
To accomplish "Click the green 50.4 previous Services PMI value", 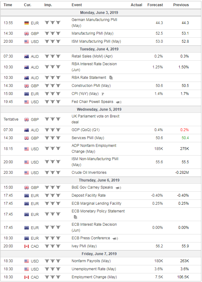I will click(x=185, y=138).
